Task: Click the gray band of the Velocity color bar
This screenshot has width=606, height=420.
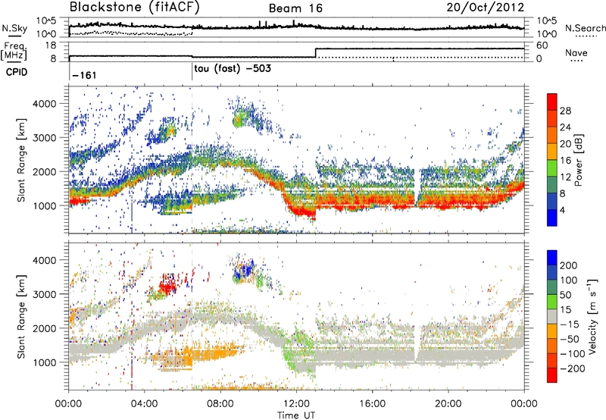Action: point(552,317)
